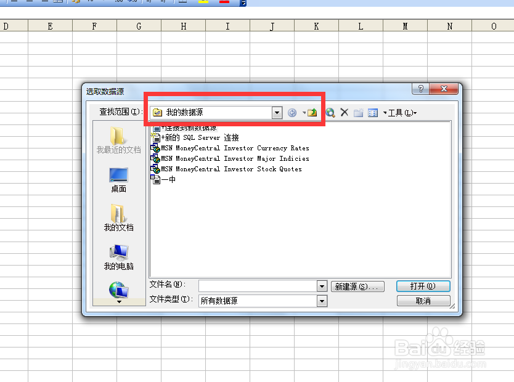Image resolution: width=514 pixels, height=382 pixels.
Task: Click the Search the Web icon
Action: [330, 113]
